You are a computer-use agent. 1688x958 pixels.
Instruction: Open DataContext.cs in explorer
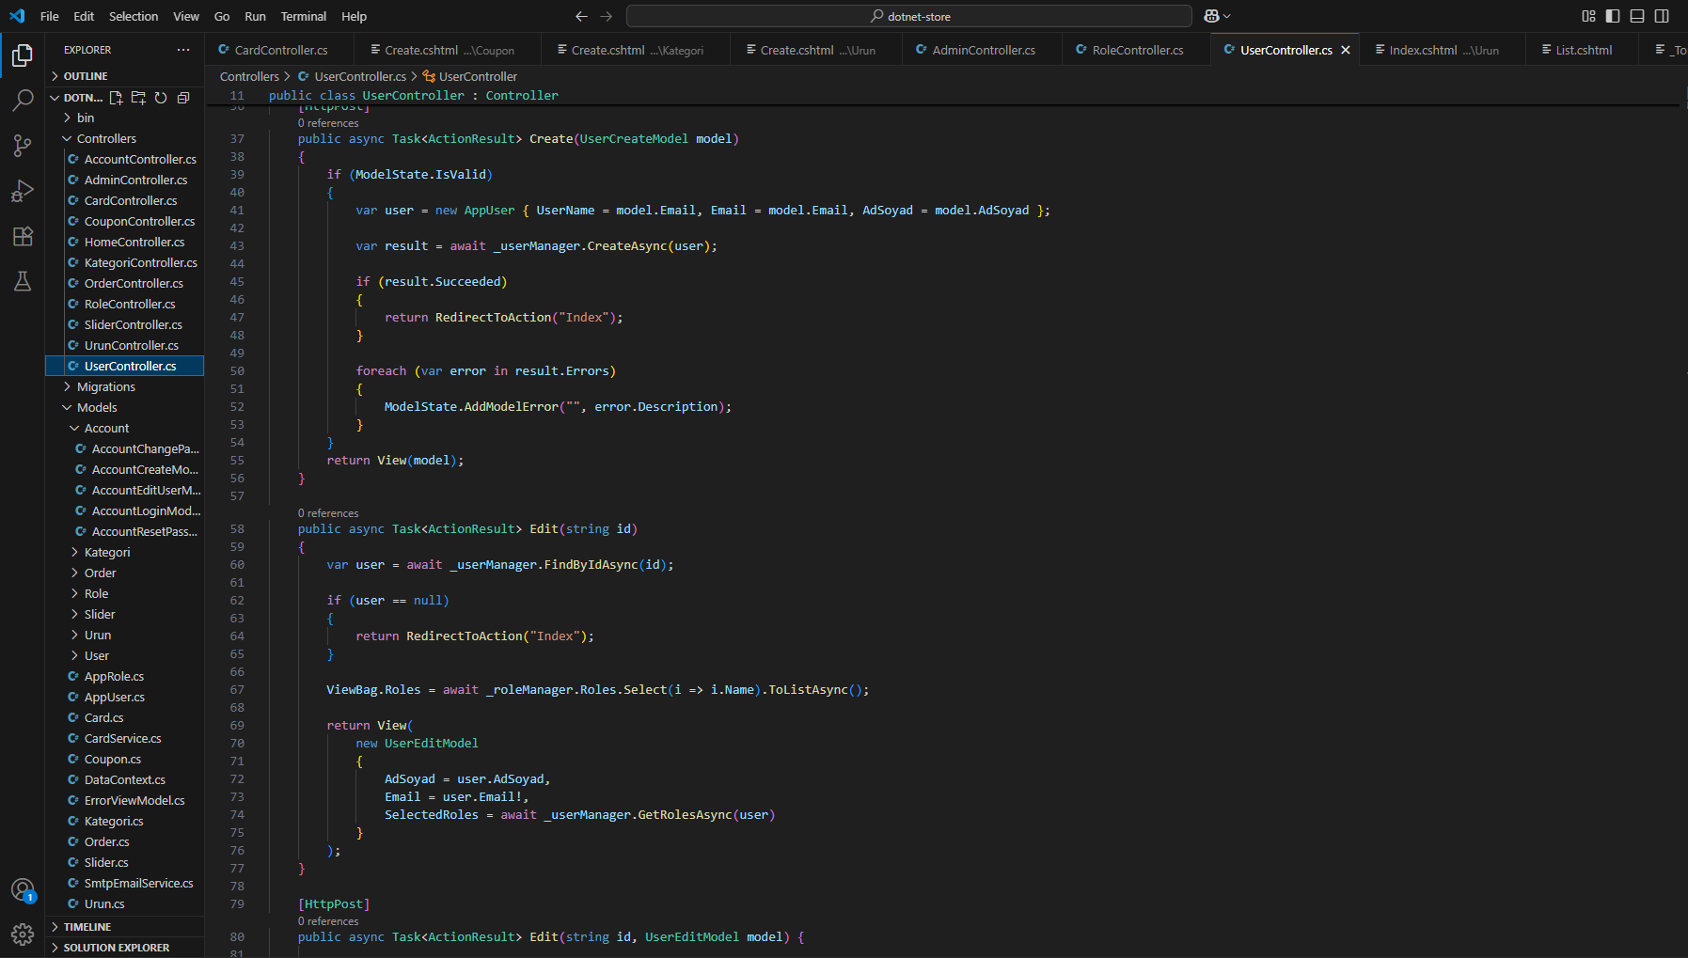pos(124,779)
